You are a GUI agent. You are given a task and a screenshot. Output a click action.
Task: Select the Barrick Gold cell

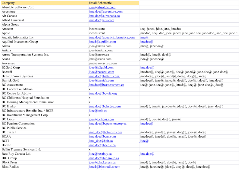pyautogui.click(x=45, y=80)
